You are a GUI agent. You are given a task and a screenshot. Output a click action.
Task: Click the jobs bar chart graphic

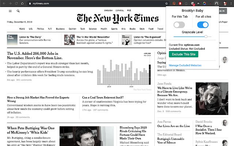tap(124, 70)
